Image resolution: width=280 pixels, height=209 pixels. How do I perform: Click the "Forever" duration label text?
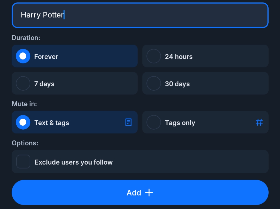tap(46, 57)
